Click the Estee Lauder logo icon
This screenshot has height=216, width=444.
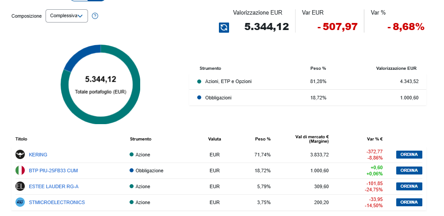point(20,186)
